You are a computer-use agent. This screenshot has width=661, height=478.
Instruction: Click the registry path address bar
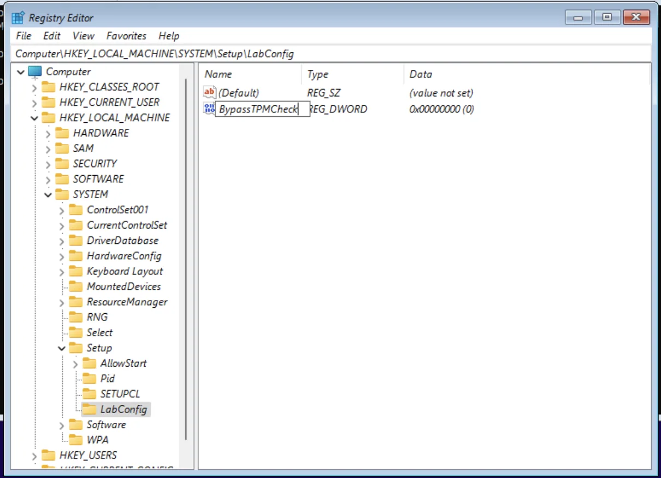[332, 54]
